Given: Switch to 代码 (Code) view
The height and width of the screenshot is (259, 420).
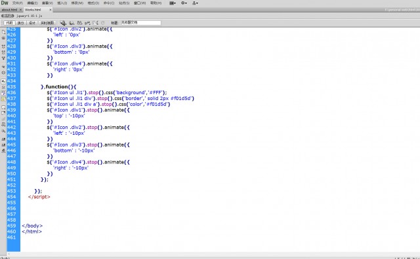Looking at the screenshot, I should tap(9, 23).
